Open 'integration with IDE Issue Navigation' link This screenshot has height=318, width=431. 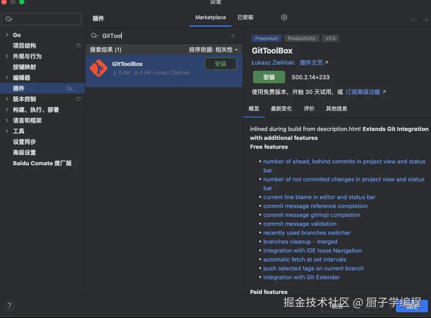(x=312, y=251)
